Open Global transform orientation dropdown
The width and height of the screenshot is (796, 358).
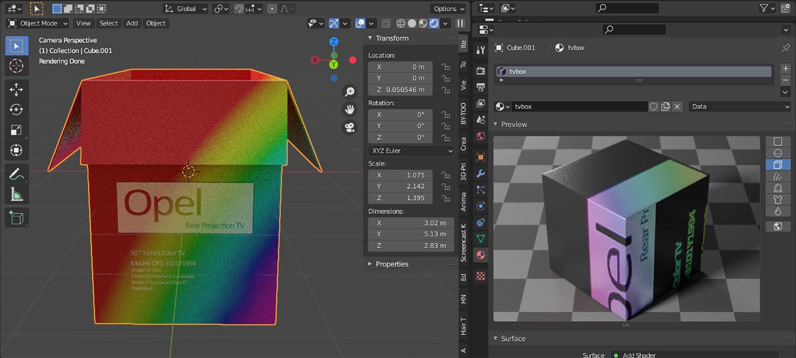point(185,9)
